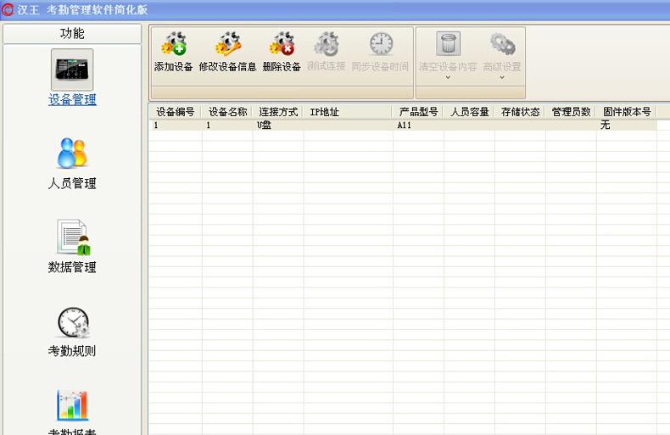Screen dimensions: 670x435
Task: Select the 功能 panel header
Action: pos(72,34)
